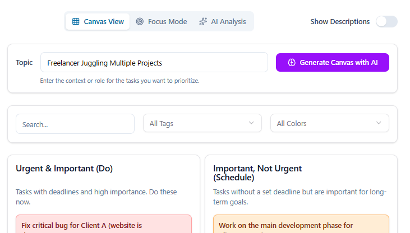This screenshot has height=233, width=410.
Task: Click the Search box
Action: 75,124
